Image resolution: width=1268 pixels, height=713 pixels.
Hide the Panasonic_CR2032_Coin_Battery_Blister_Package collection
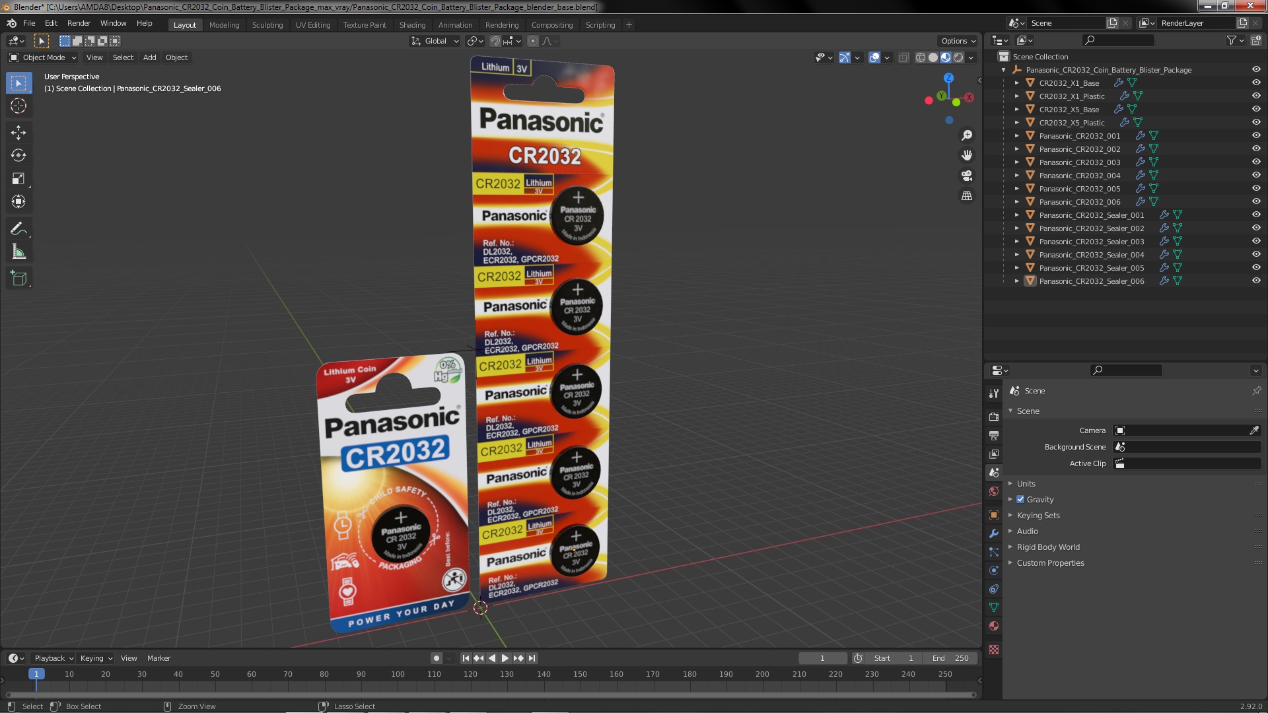pyautogui.click(x=1256, y=69)
